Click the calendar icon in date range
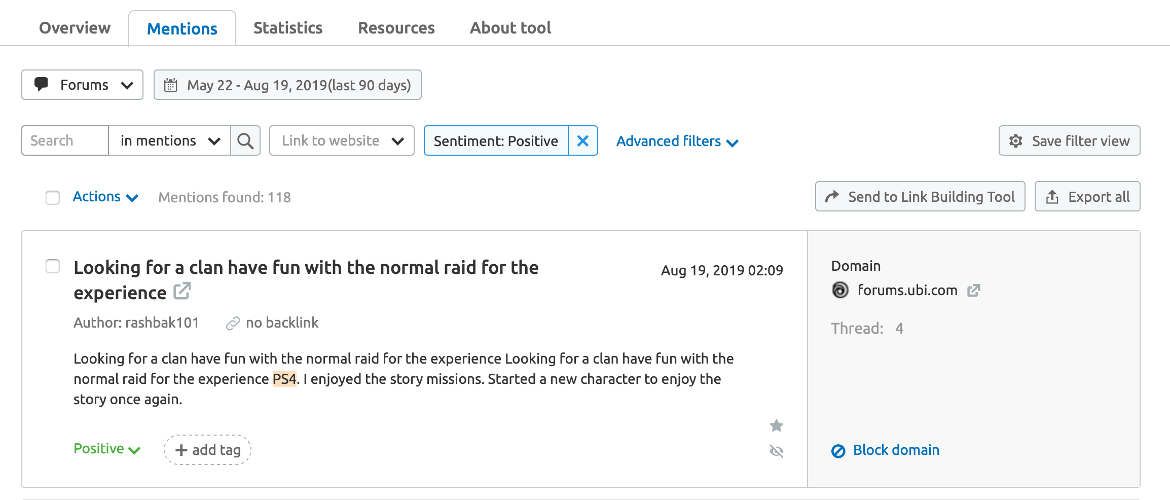The width and height of the screenshot is (1170, 500). (171, 85)
